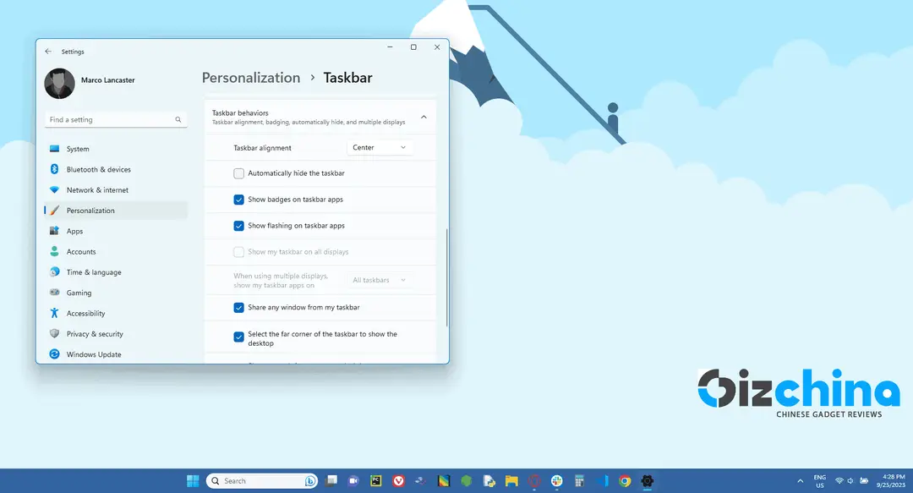Image resolution: width=913 pixels, height=493 pixels.
Task: Launch Vivaldi browser from the taskbar
Action: [x=399, y=481]
